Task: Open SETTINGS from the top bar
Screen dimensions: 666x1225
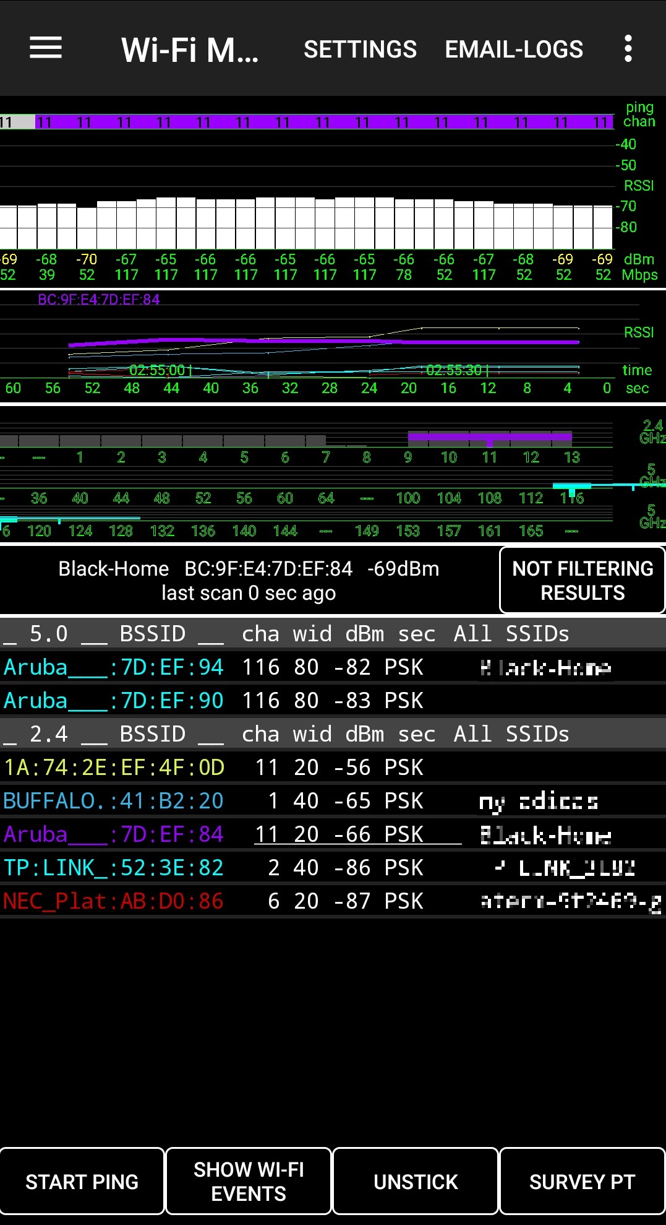Action: pyautogui.click(x=360, y=49)
